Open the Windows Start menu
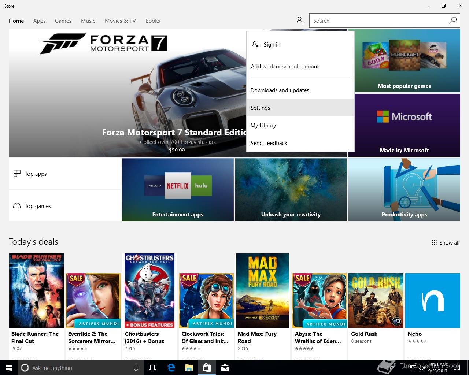Screen dimensions: 469x375 click(8, 368)
